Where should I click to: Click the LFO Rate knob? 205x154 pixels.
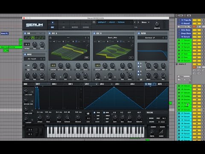click(115, 118)
